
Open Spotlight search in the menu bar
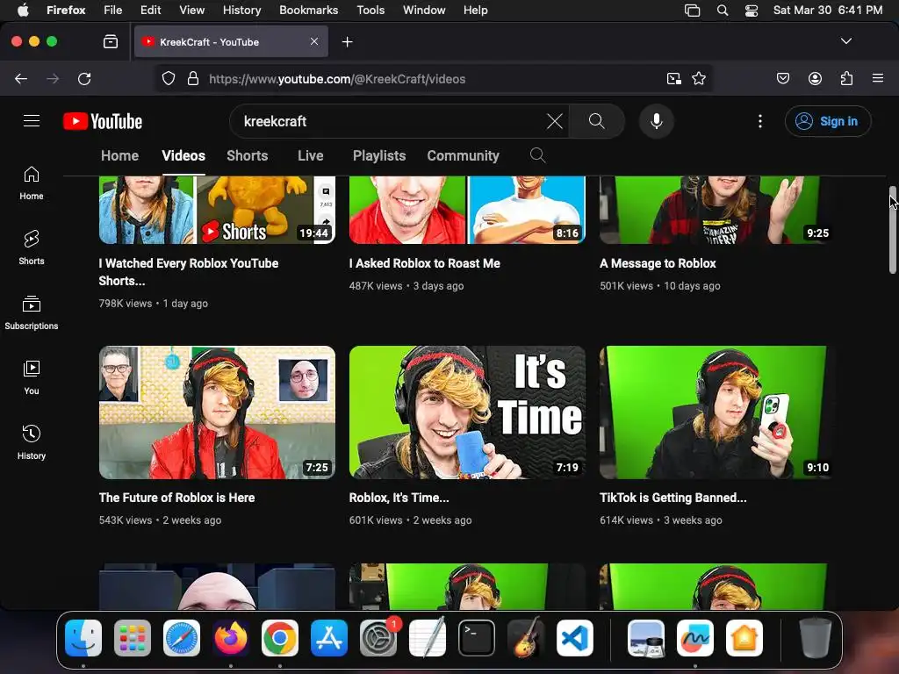pyautogui.click(x=723, y=11)
